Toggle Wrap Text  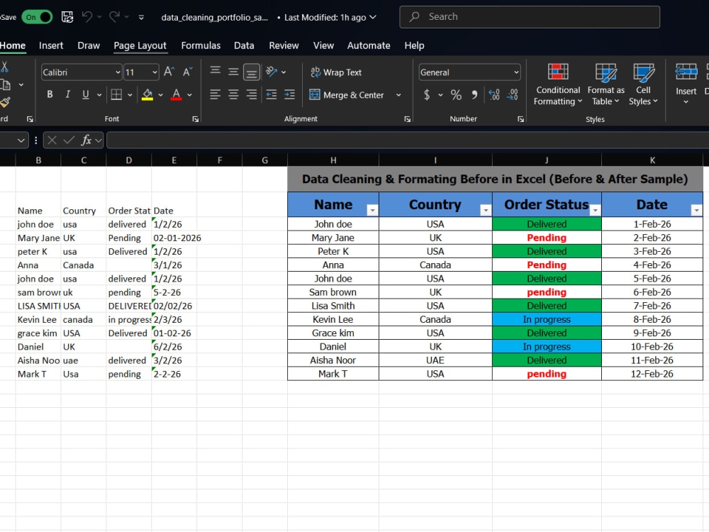click(336, 72)
